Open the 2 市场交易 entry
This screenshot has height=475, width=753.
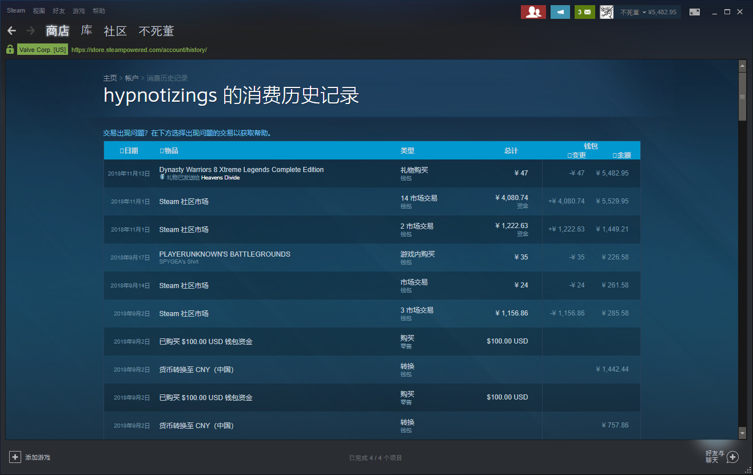pos(417,226)
